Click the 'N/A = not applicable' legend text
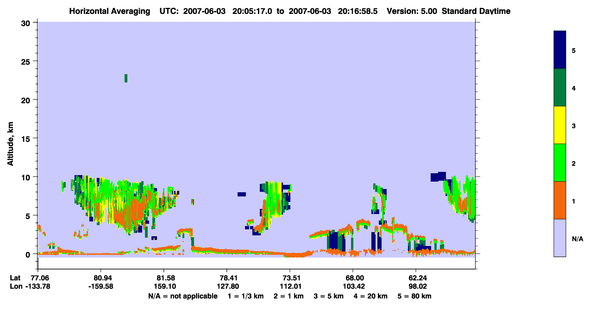Image resolution: width=602 pixels, height=309 pixels. pyautogui.click(x=182, y=296)
